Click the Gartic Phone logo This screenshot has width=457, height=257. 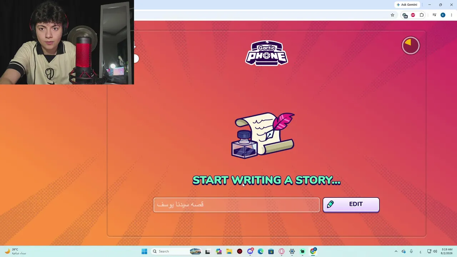coord(267,53)
